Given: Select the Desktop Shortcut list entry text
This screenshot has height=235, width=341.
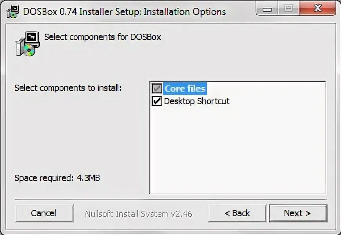Looking at the screenshot, I should 197,101.
